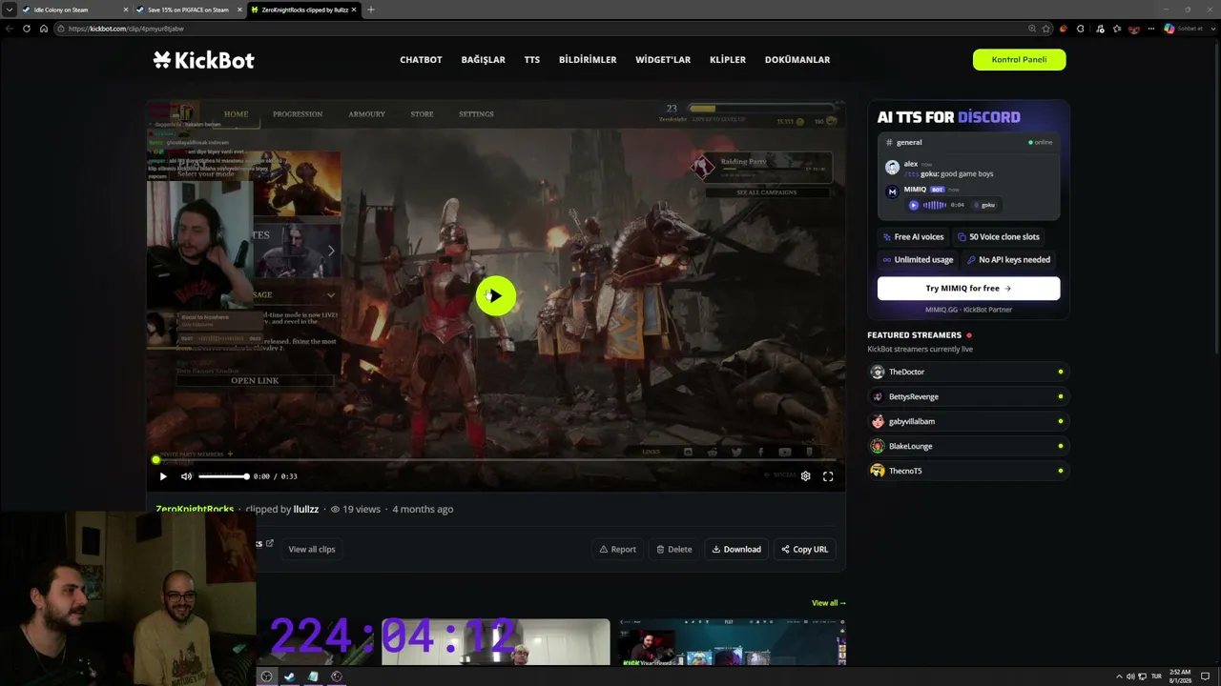This screenshot has width=1221, height=686.
Task: Open the TTS menu item
Action: (531, 59)
